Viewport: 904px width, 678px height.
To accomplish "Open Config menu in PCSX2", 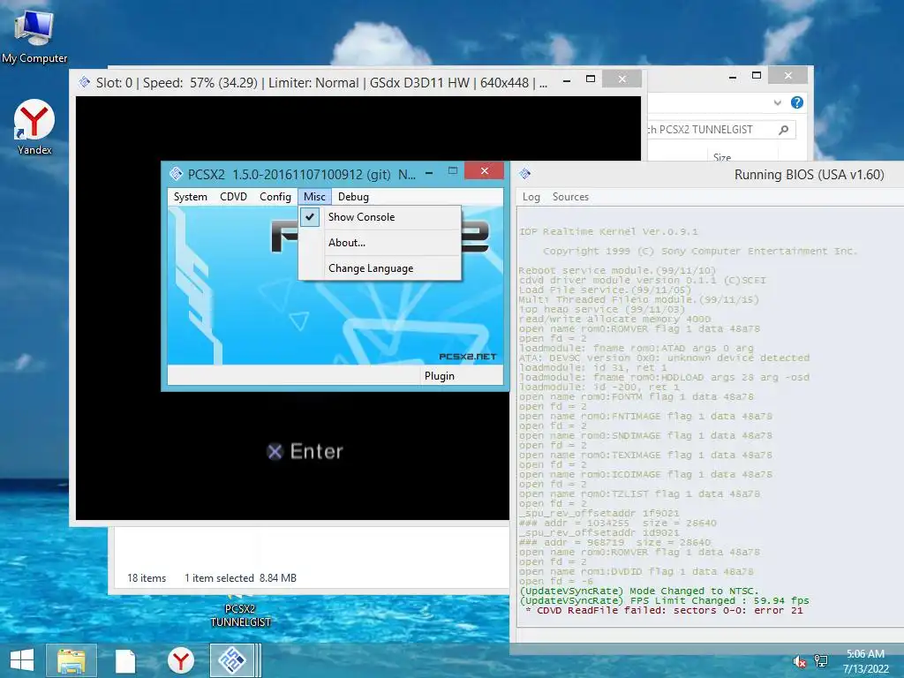I will 275,197.
